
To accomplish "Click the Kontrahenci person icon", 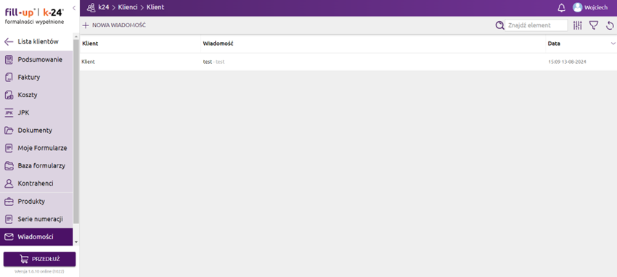I will click(9, 183).
